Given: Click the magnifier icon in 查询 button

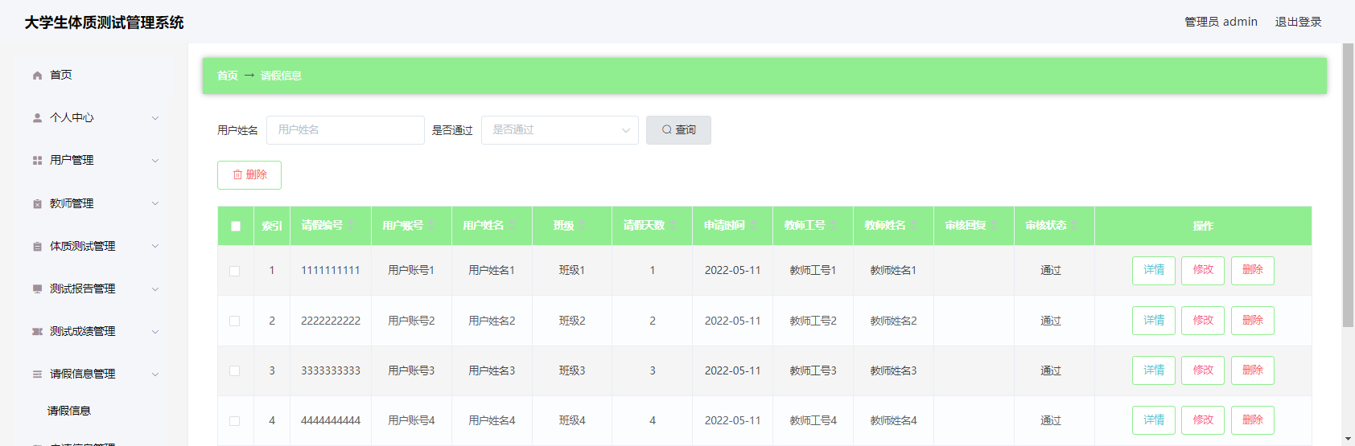Looking at the screenshot, I should pos(667,129).
